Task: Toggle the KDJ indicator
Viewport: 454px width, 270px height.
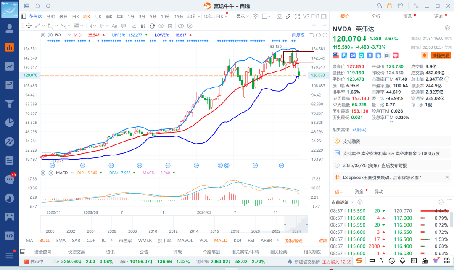Action: [238, 241]
